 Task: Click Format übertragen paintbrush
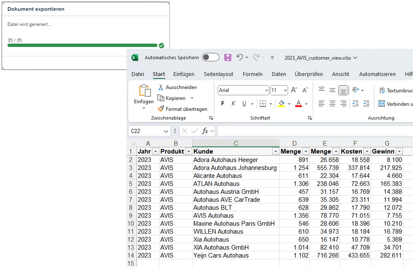161,109
